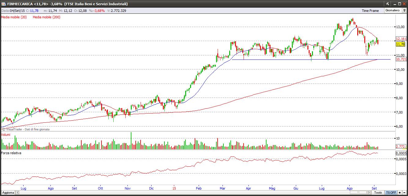Click the Dic month label on time axis
408x196 pixels.
tap(151, 188)
